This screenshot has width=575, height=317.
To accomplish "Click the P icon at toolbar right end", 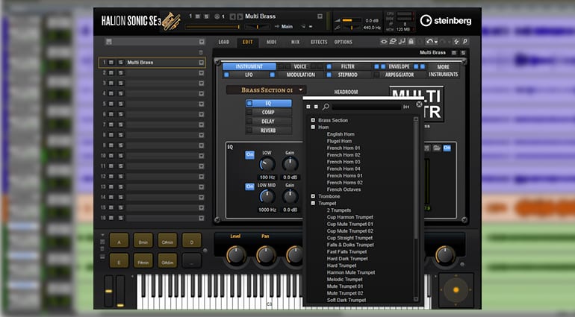I will (x=465, y=42).
